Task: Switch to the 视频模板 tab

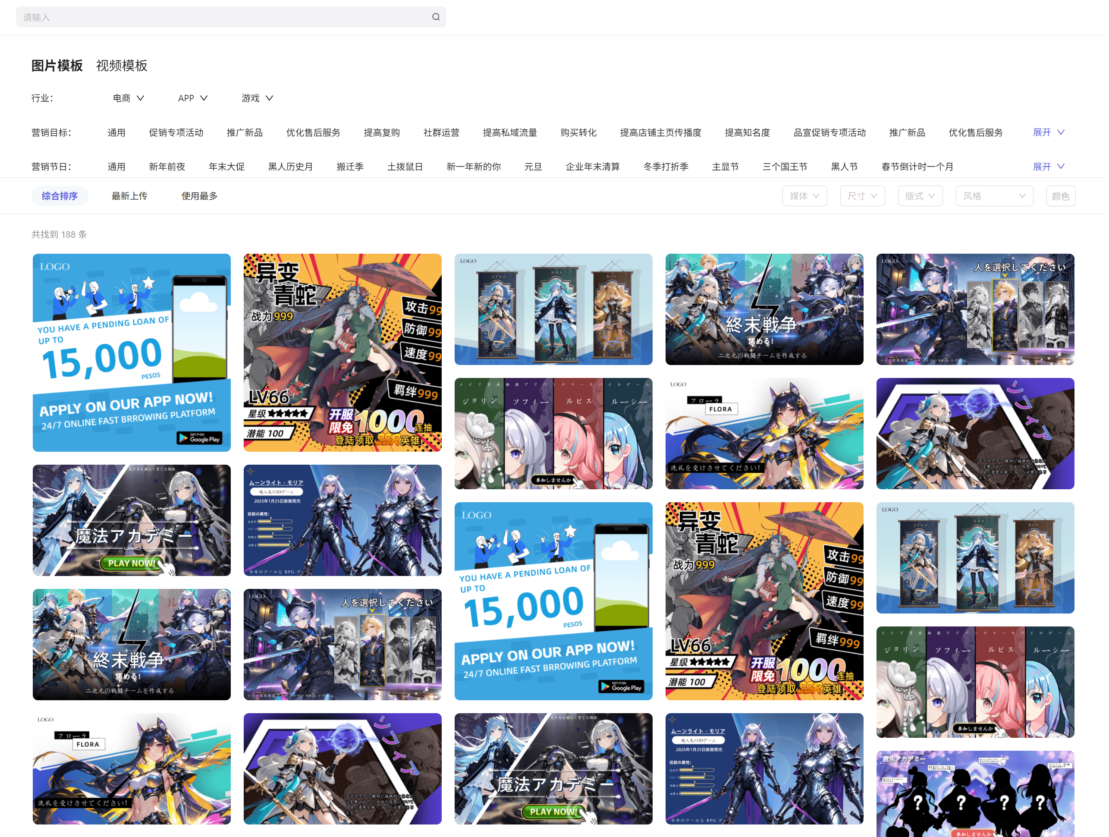Action: coord(122,66)
